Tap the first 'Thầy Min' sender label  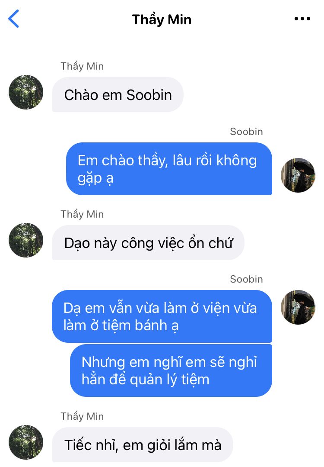point(82,66)
